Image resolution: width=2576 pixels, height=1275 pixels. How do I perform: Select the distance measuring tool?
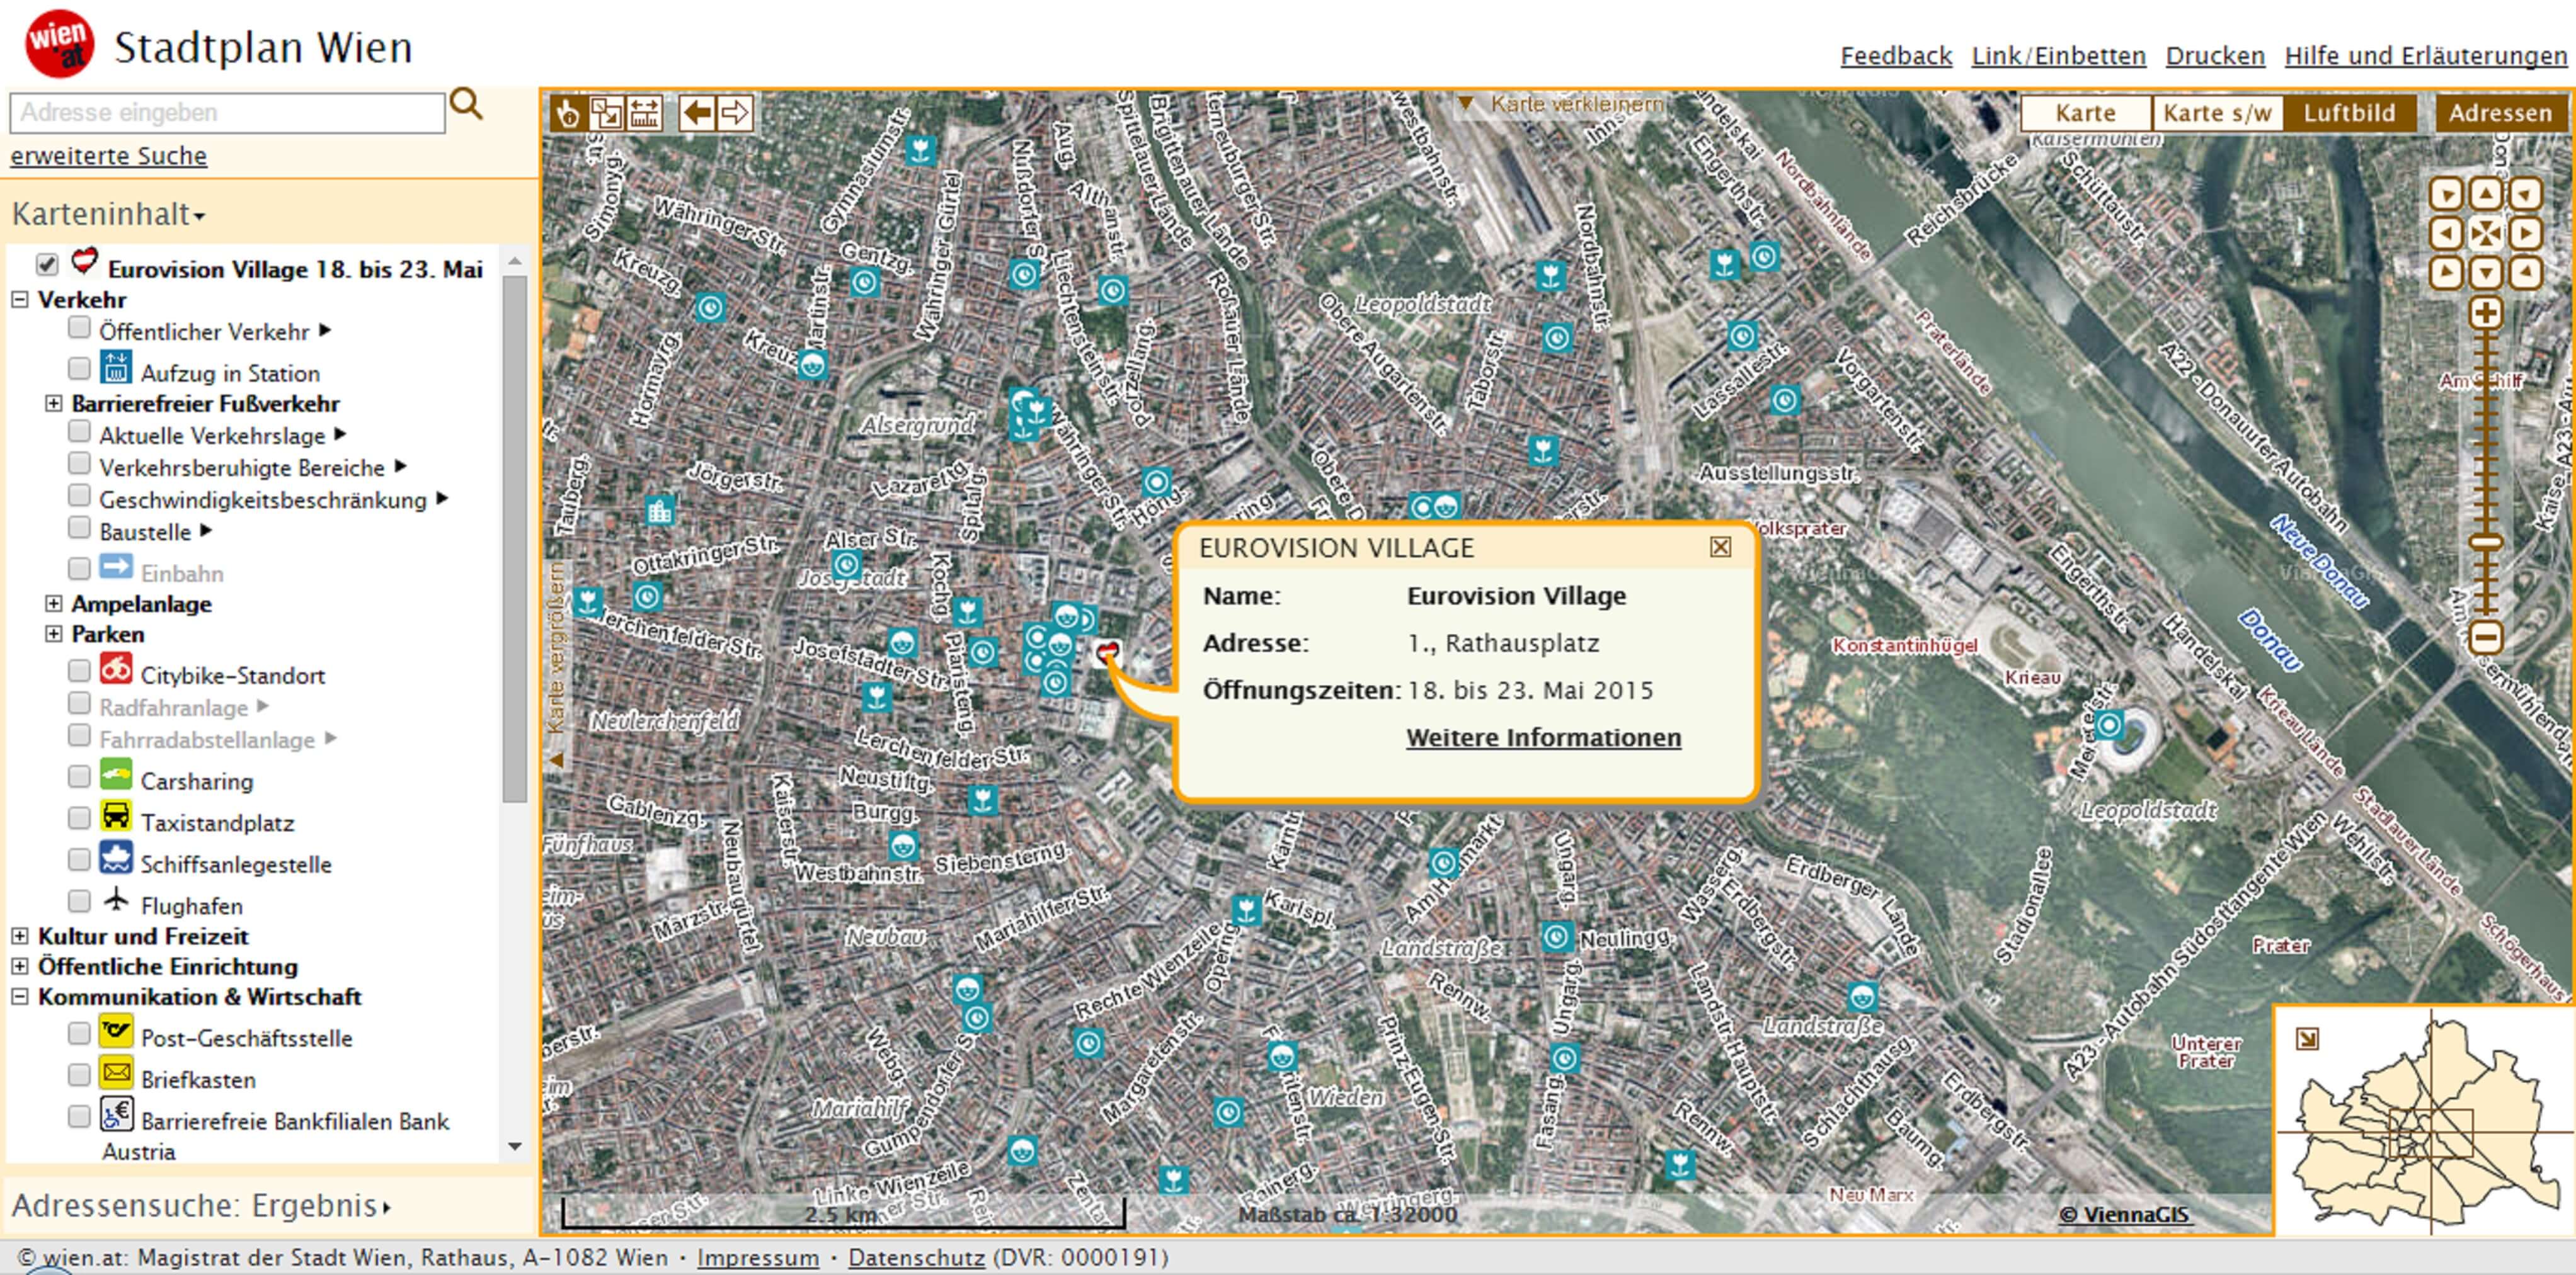coord(644,113)
